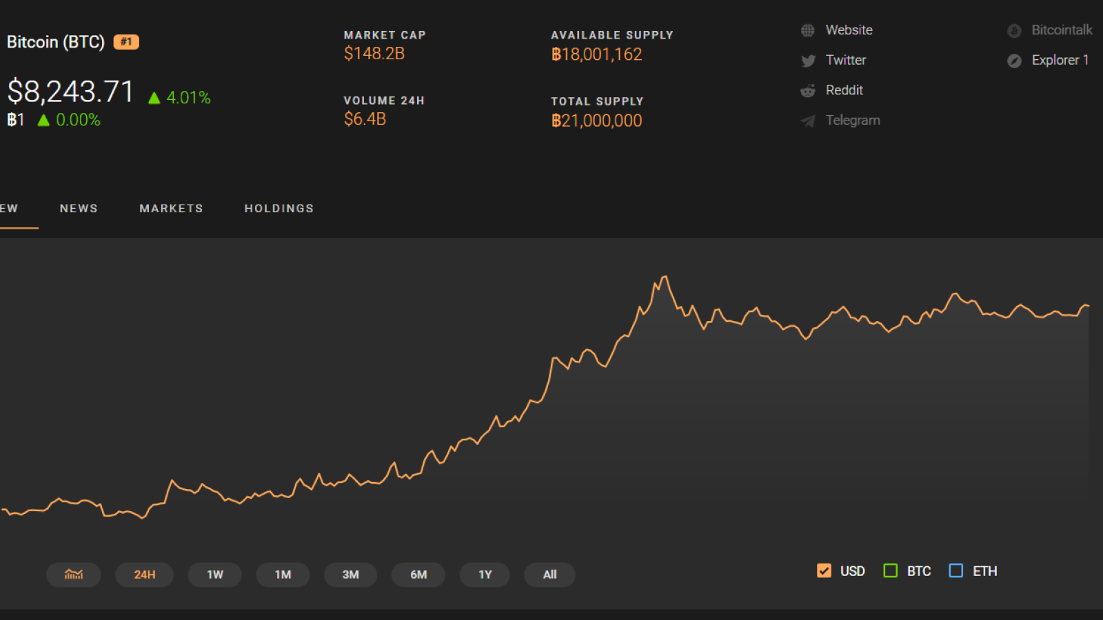The image size is (1103, 620).
Task: Click the compass icon beside Explorer 1
Action: (1014, 61)
